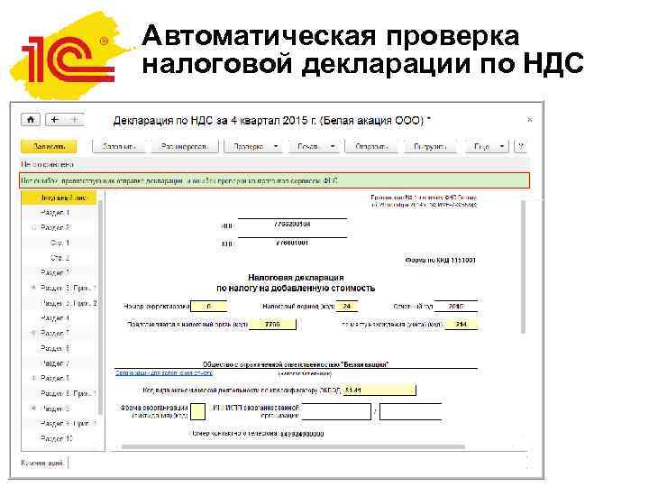Click the ИНН value on the form
The height and width of the screenshot is (487, 649).
click(292, 224)
